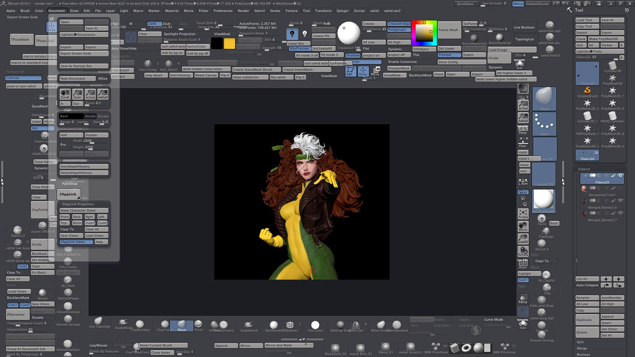The height and width of the screenshot is (357, 635).
Task: Open the Alpha menu
Action: [11, 11]
